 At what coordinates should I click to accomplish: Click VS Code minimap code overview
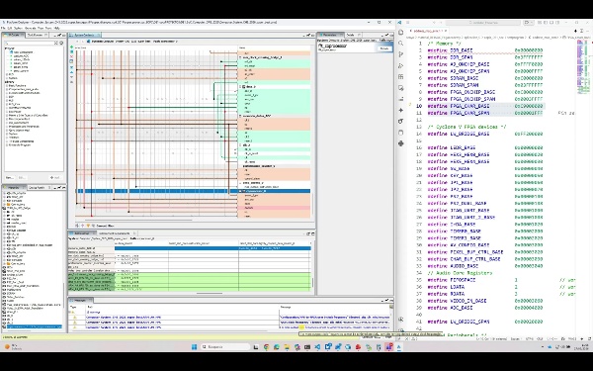coord(582,66)
